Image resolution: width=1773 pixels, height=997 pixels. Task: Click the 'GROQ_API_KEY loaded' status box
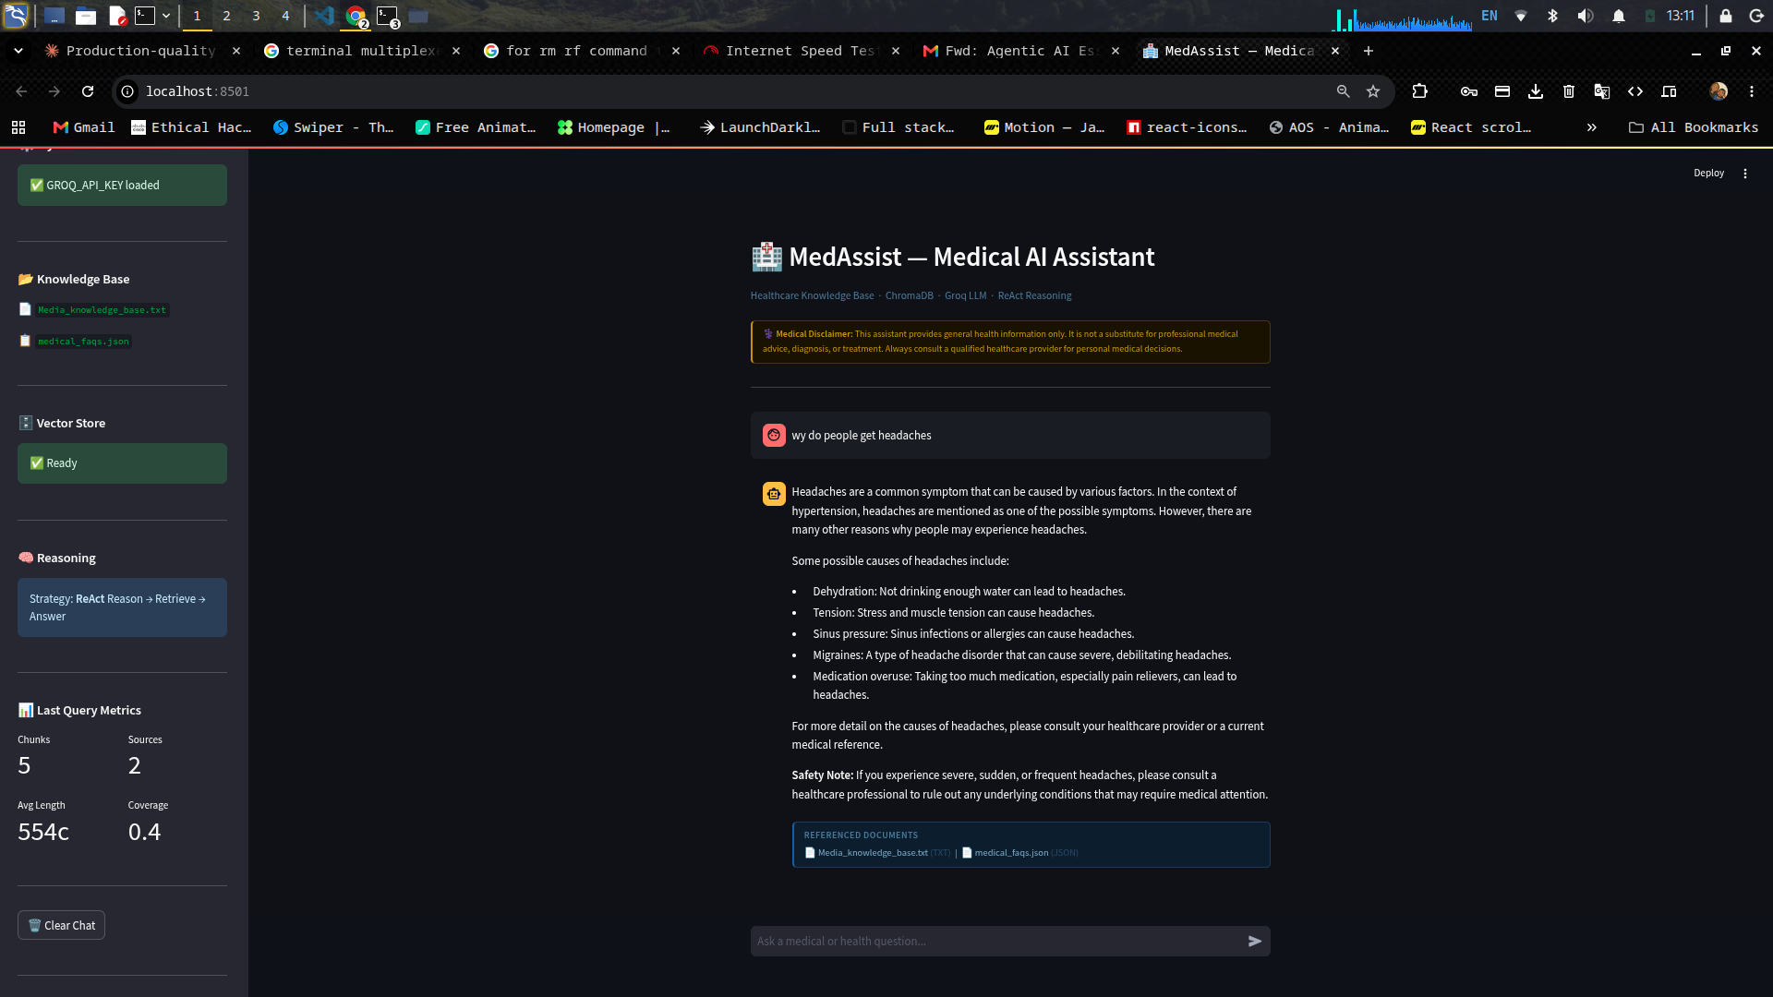pyautogui.click(x=122, y=186)
